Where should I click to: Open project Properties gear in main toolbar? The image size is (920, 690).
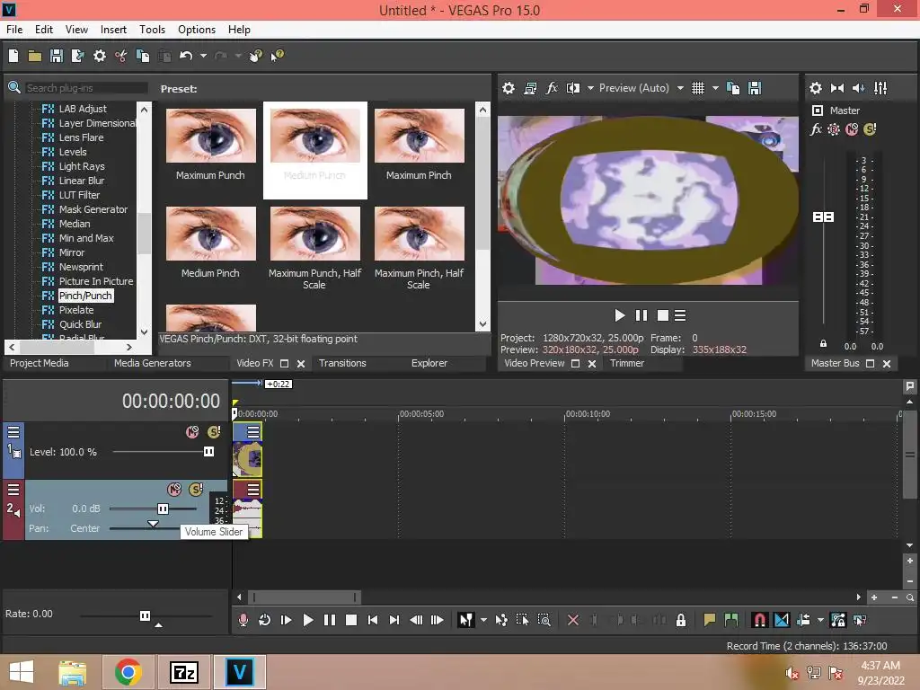[100, 56]
